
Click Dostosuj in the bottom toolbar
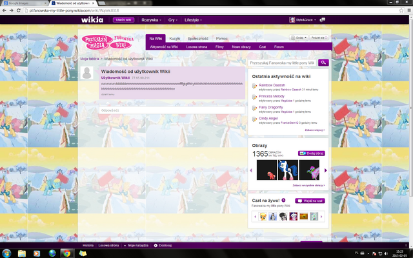point(163,245)
